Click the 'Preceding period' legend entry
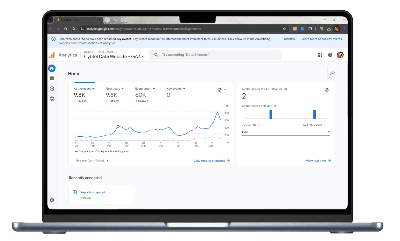This screenshot has width=400, height=241. (x=117, y=152)
